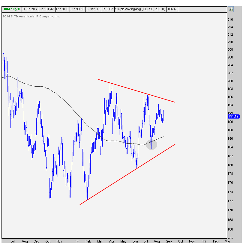Click the 210 price axis label
The image size is (243, 250).
click(x=230, y=42)
